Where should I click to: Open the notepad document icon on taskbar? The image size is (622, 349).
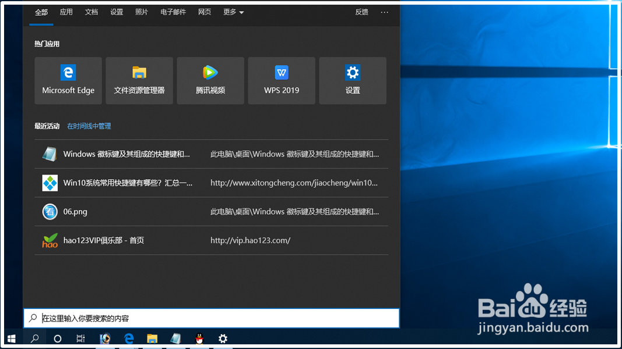tap(175, 339)
